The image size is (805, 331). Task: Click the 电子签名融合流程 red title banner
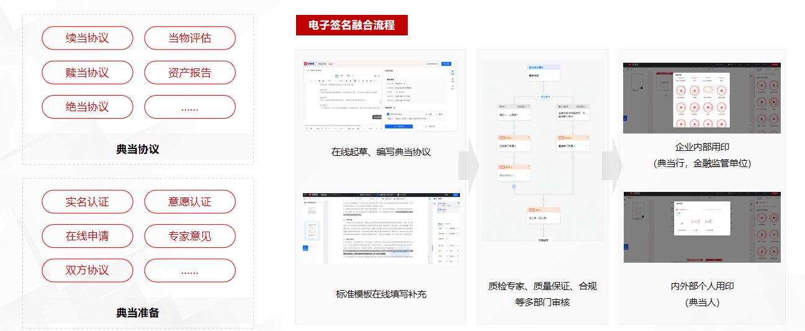(351, 25)
